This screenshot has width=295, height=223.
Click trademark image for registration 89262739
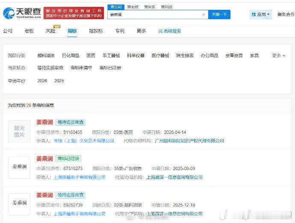(19, 204)
